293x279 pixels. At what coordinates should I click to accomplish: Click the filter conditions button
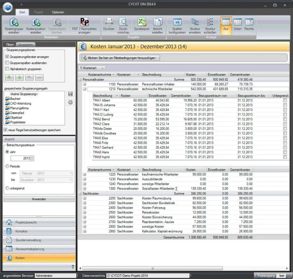(120, 58)
